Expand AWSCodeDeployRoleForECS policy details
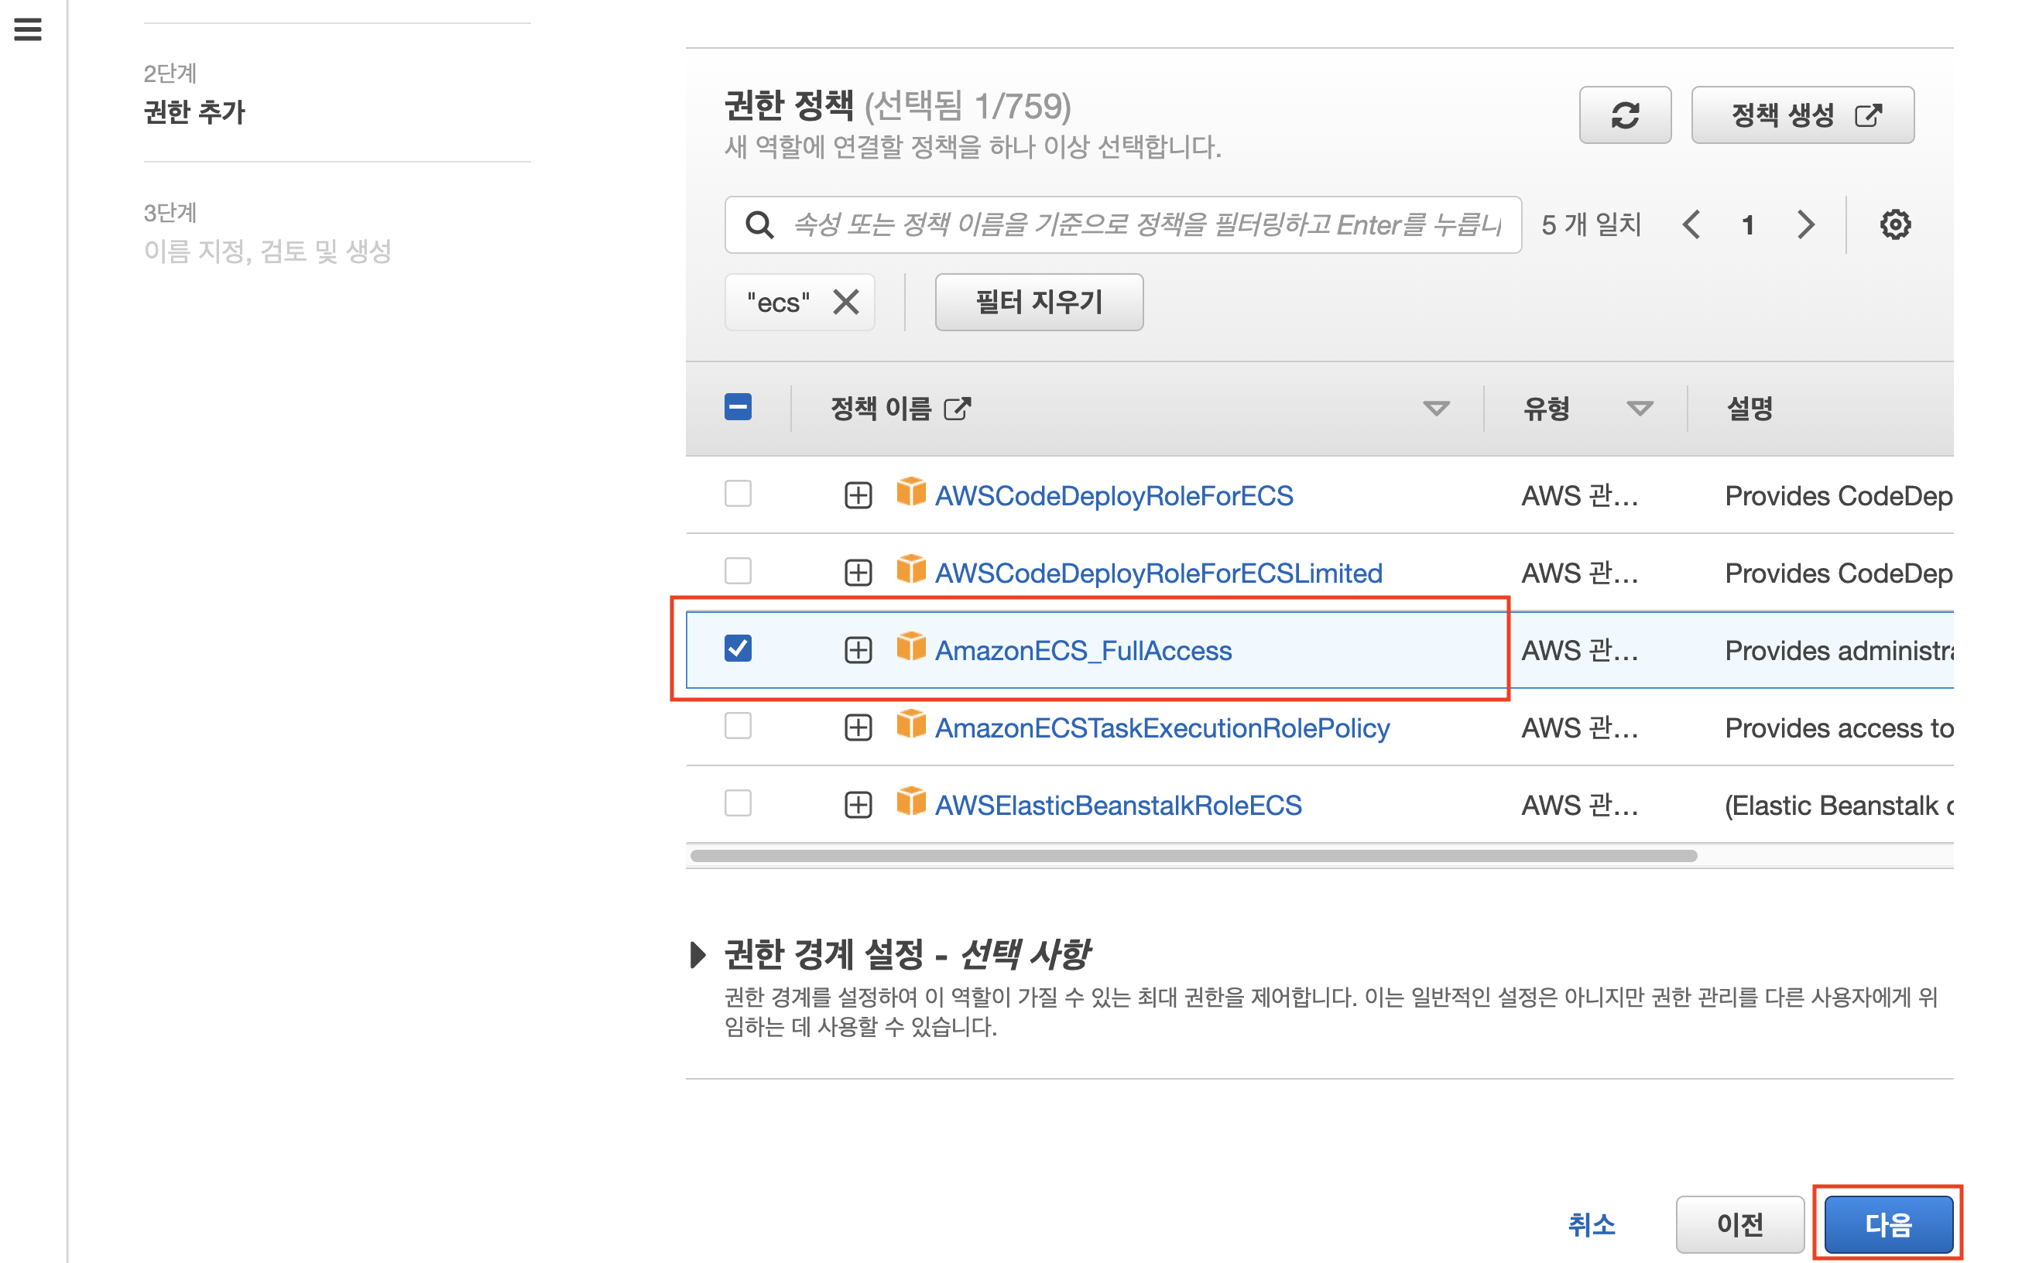This screenshot has height=1263, width=2022. (858, 495)
